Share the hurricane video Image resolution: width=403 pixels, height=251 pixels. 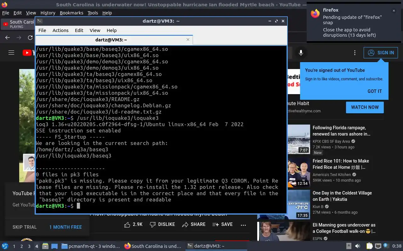click(194, 224)
